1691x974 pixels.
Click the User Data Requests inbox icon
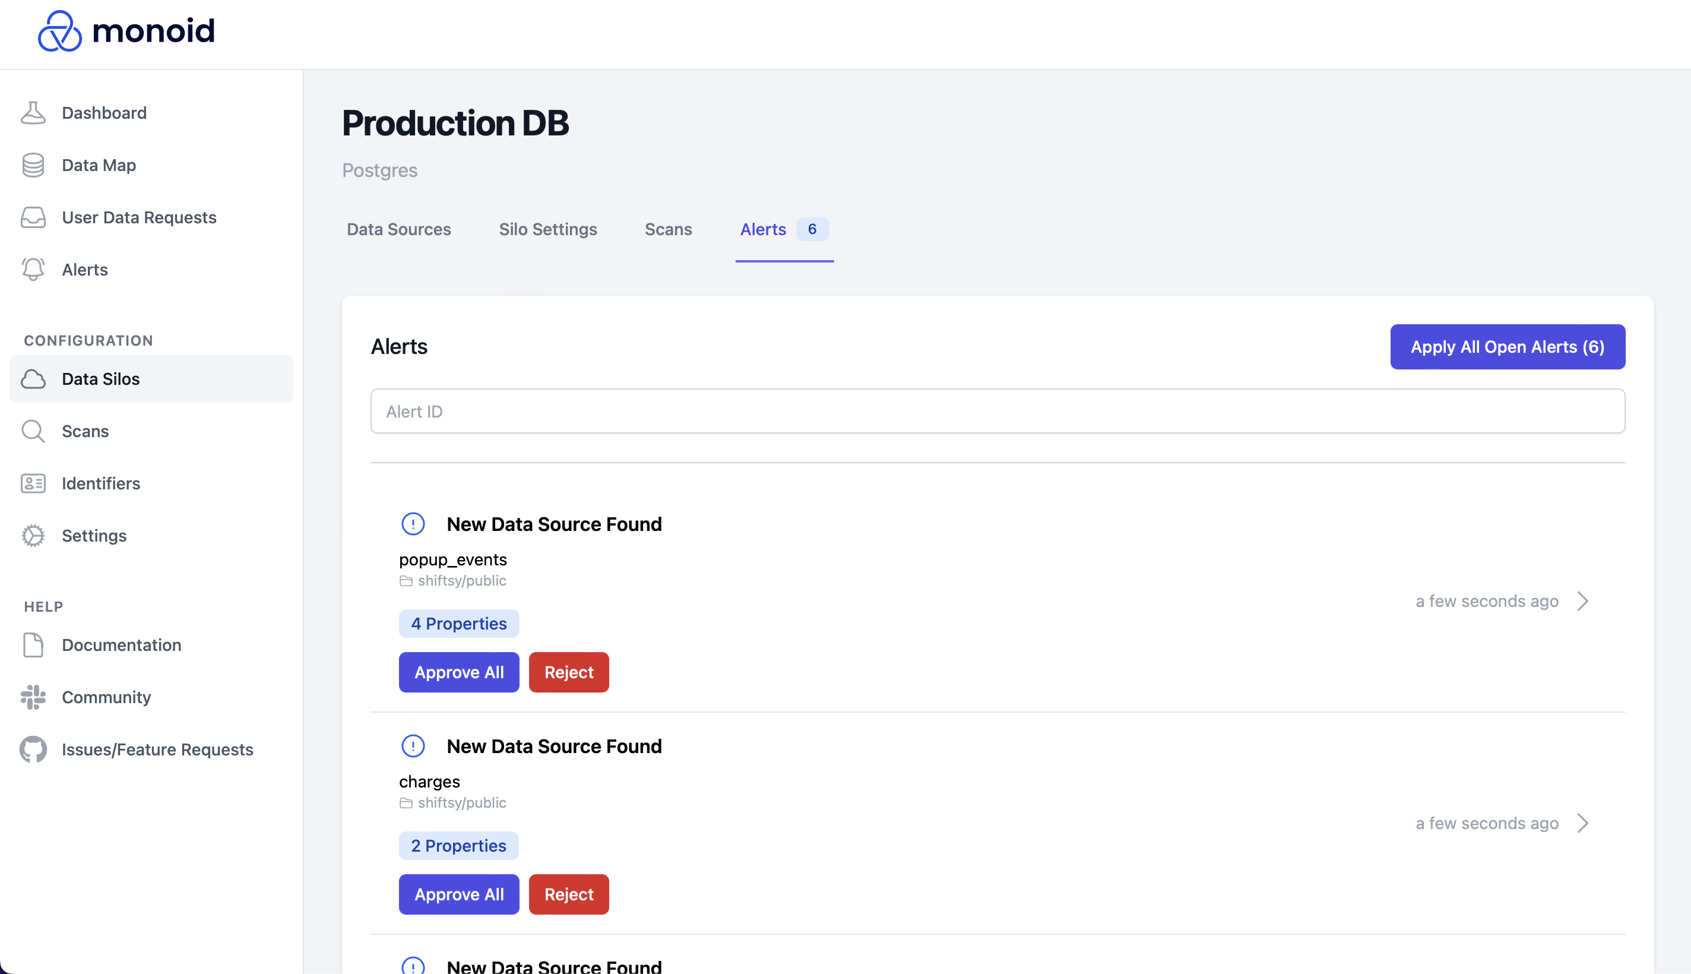[33, 217]
